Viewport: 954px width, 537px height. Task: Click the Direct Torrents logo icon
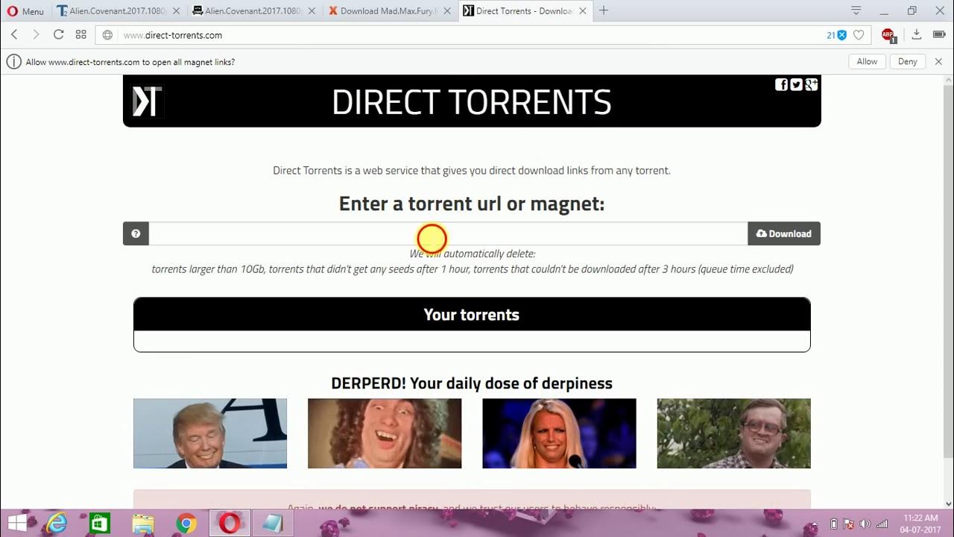[146, 101]
